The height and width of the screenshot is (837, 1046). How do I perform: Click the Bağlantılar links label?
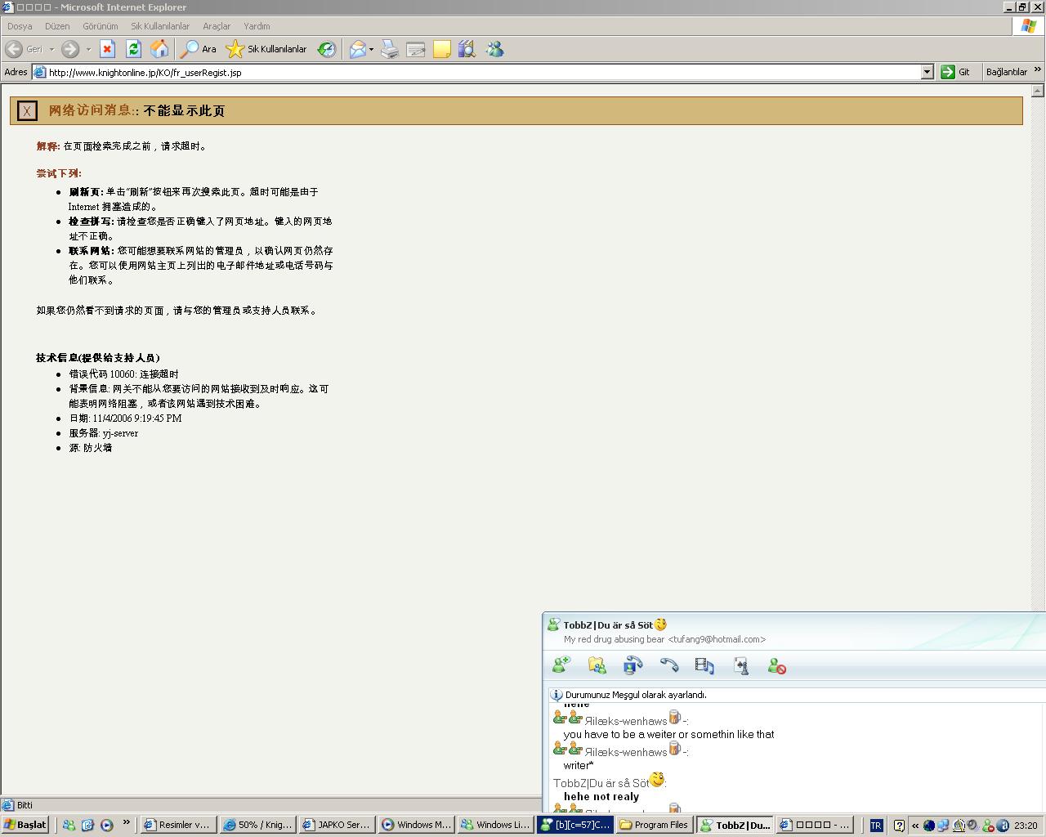1006,72
